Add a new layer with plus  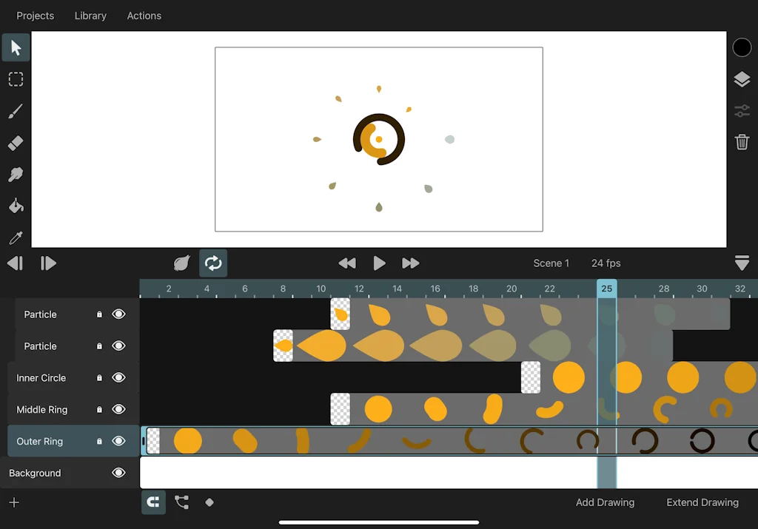tap(14, 502)
